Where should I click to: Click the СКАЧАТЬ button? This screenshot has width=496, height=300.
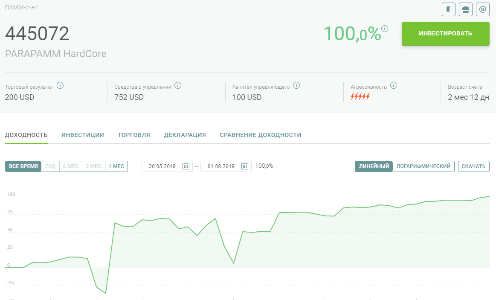473,166
